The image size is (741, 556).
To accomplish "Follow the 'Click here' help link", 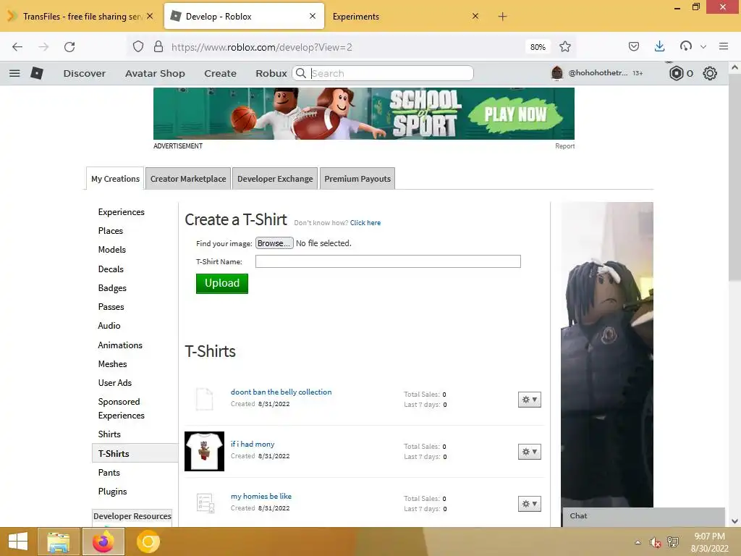I will tap(365, 223).
